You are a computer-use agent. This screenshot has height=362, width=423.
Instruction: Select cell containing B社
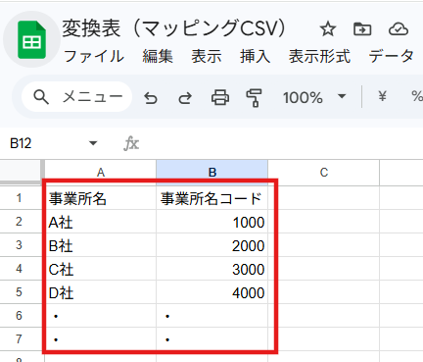click(x=101, y=245)
